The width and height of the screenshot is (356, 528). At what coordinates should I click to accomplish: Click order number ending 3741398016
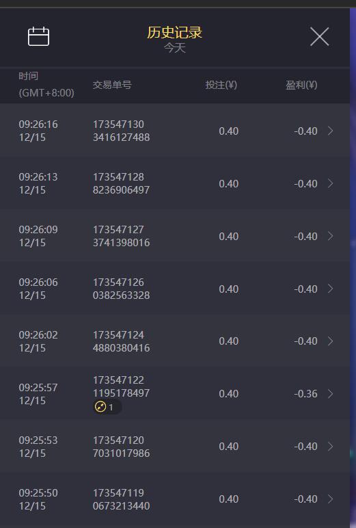121,236
